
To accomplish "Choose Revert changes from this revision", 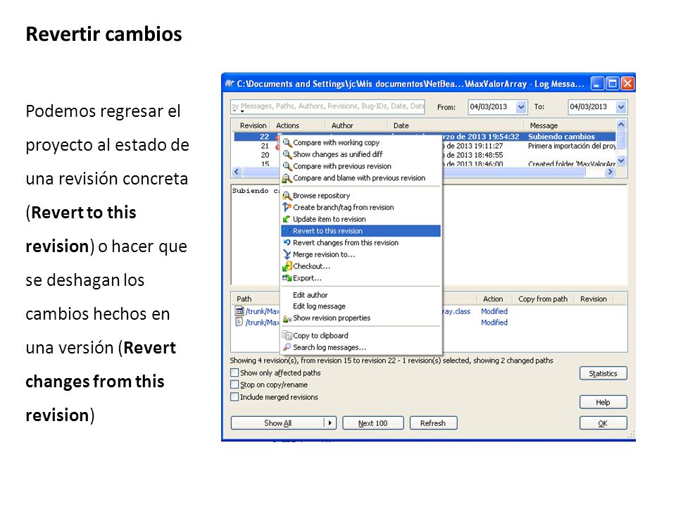I will pos(361,243).
